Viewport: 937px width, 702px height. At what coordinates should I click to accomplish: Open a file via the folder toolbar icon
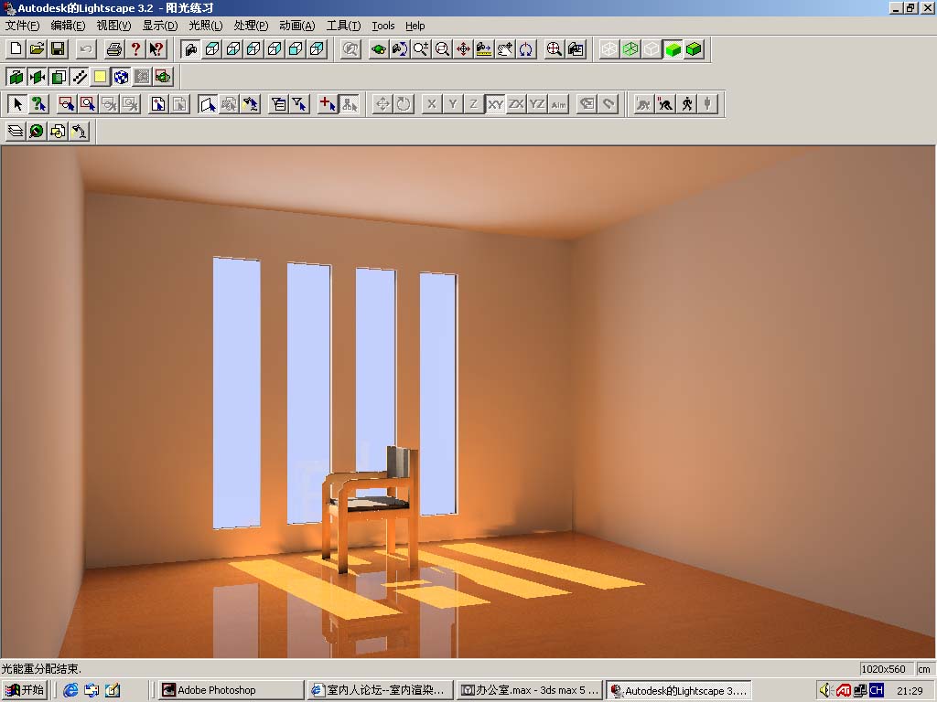(37, 49)
